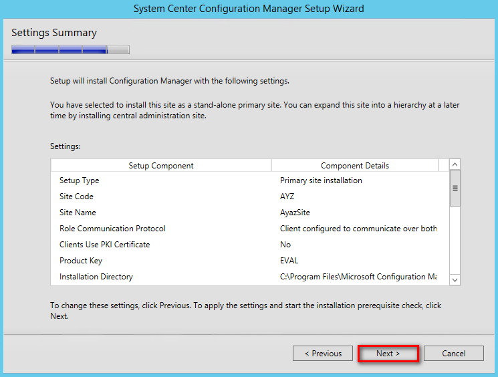Viewport: 498px width, 377px height.
Task: Click the setup progress bar
Action: [70, 49]
